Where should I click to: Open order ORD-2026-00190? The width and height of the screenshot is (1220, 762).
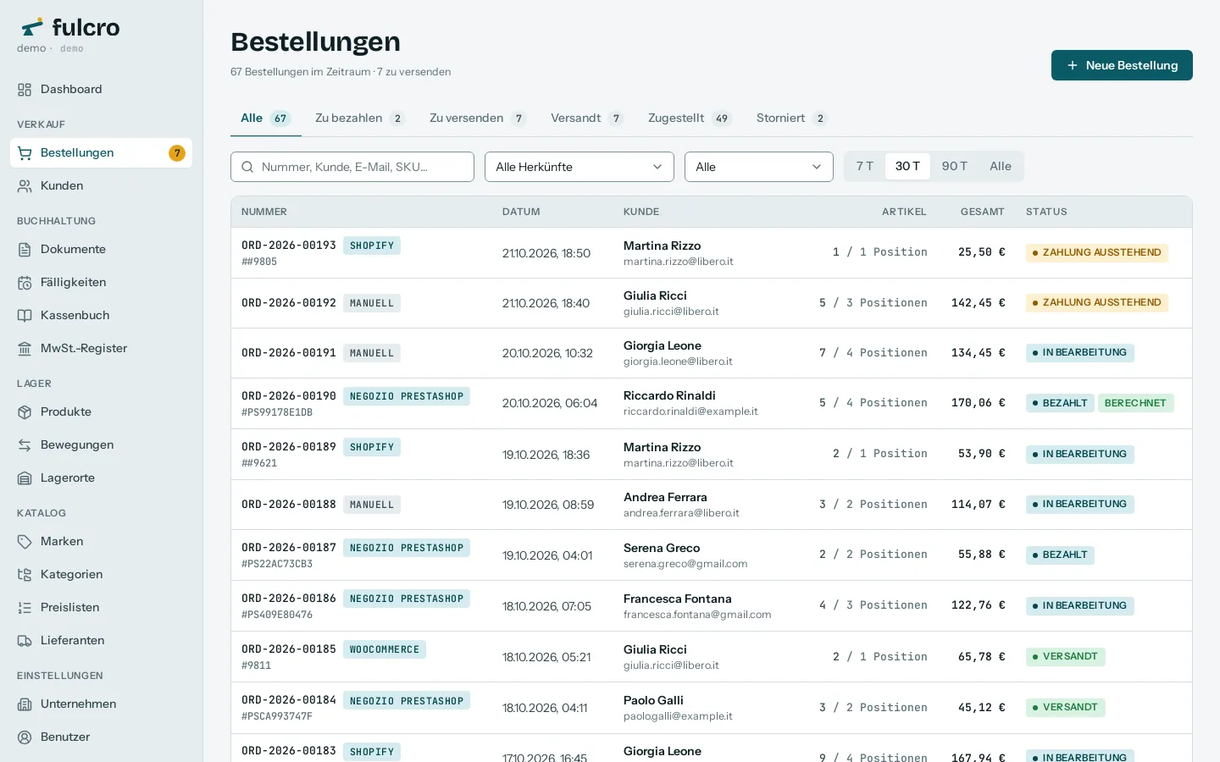click(289, 396)
